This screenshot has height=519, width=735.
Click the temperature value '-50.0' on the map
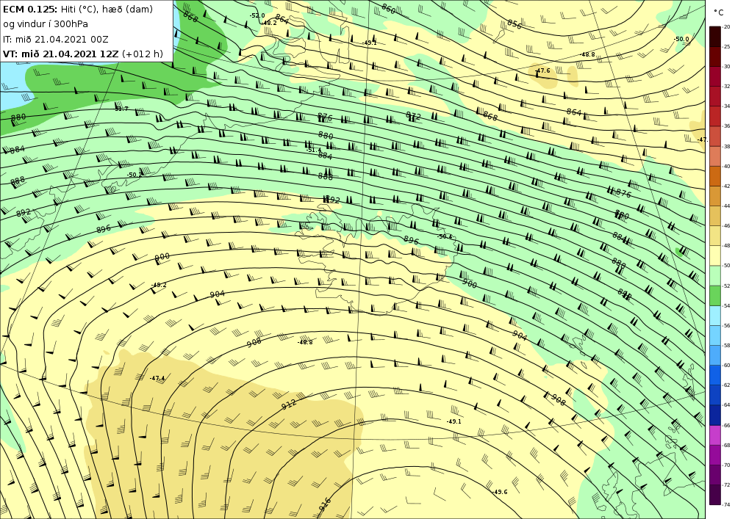point(681,40)
